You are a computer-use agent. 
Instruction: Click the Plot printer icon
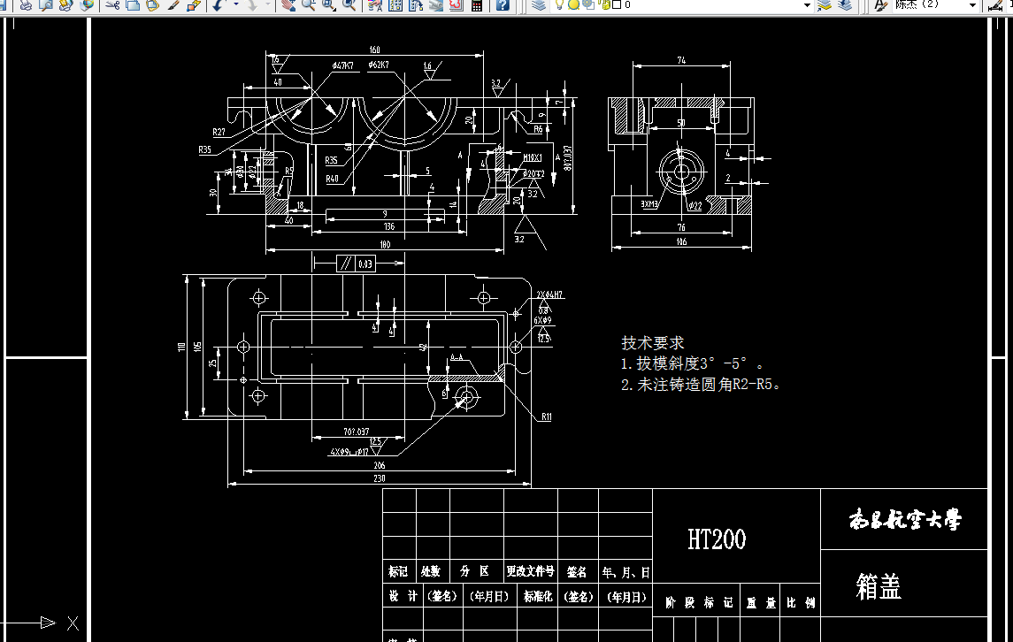(x=26, y=6)
